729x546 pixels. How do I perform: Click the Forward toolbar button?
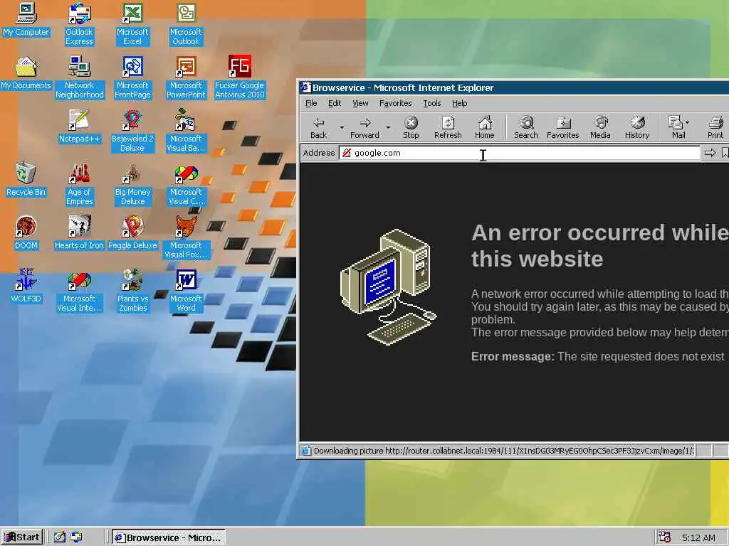coord(364,127)
